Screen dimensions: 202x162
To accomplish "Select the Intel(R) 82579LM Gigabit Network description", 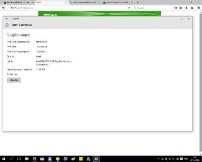I will 54,63.
